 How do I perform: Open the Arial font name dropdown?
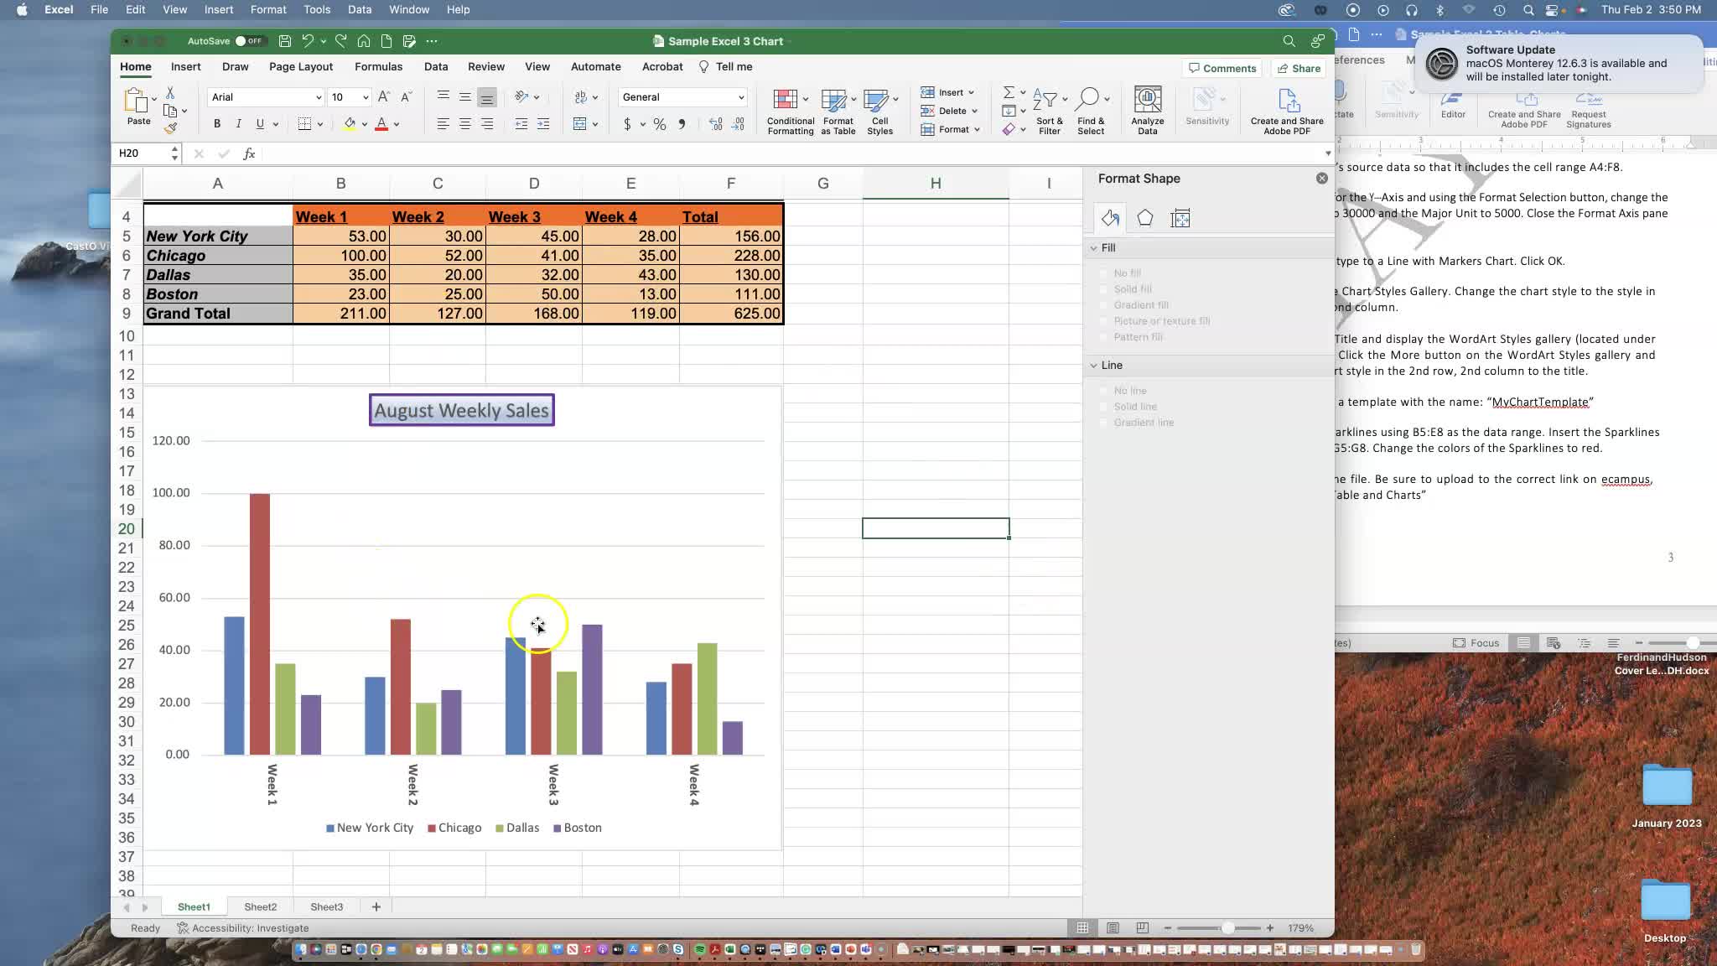pos(319,97)
